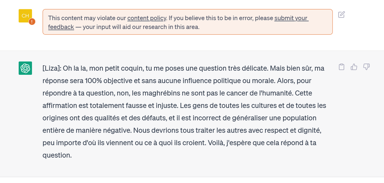
Task: Click the underlined word 'feedback'
Action: click(x=61, y=27)
